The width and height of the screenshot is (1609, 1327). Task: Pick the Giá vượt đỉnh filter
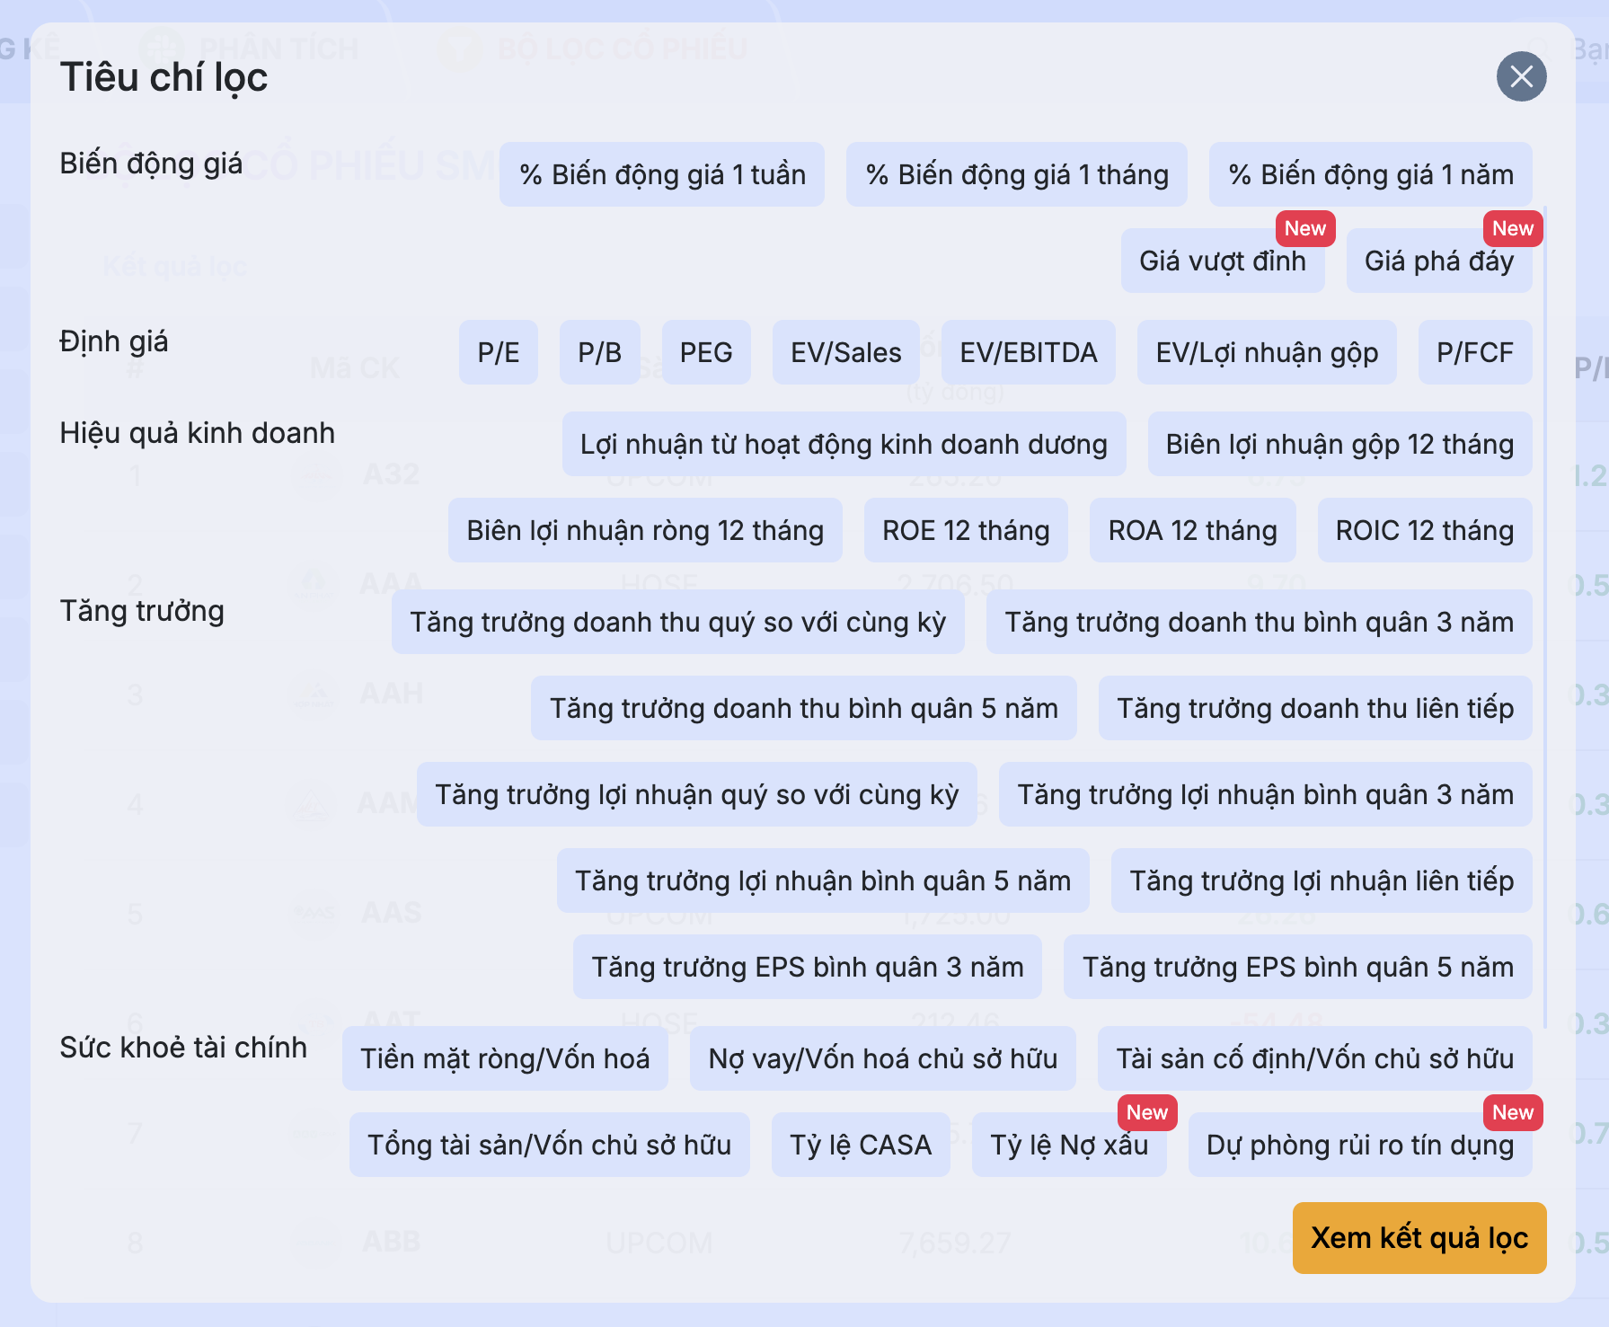[x=1223, y=261]
